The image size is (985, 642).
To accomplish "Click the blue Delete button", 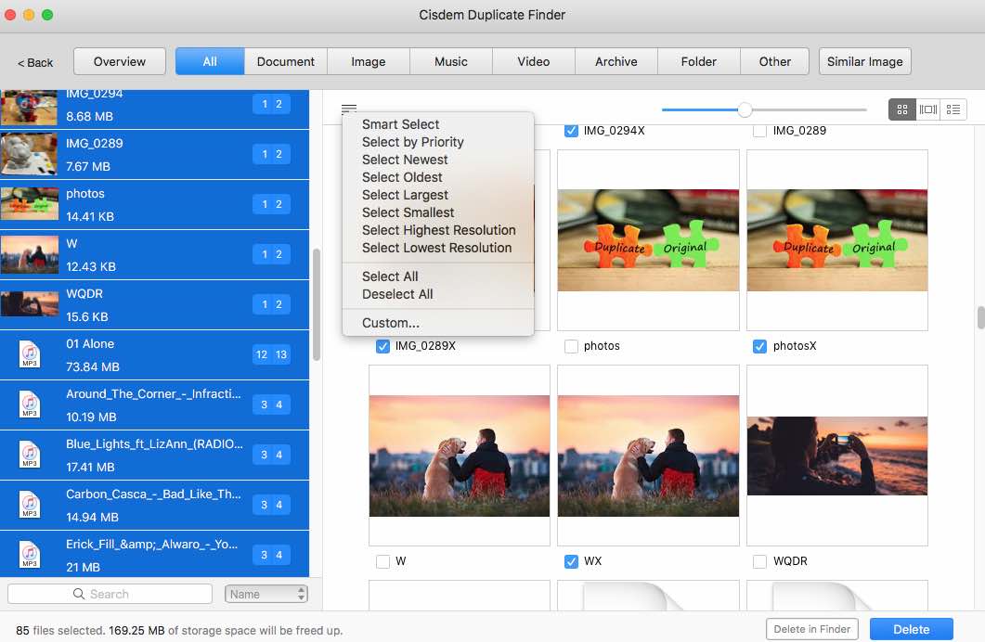I will click(x=912, y=629).
